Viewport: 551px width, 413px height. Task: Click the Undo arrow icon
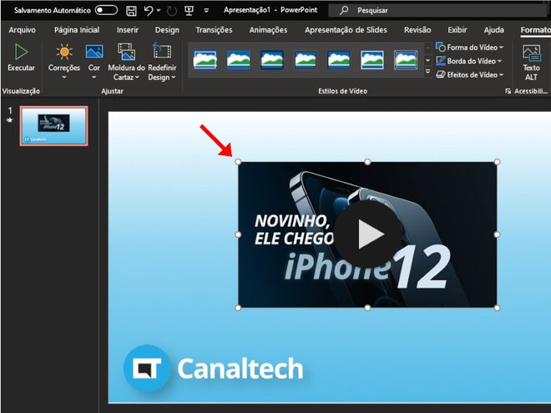click(149, 11)
